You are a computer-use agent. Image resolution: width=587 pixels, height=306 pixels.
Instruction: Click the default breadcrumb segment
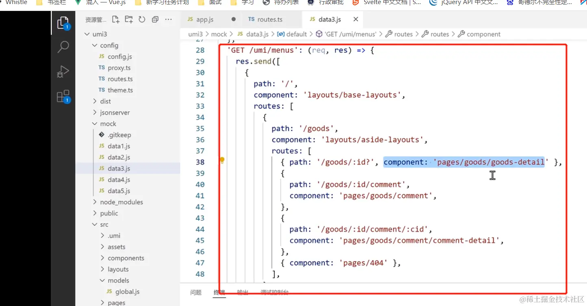click(296, 34)
